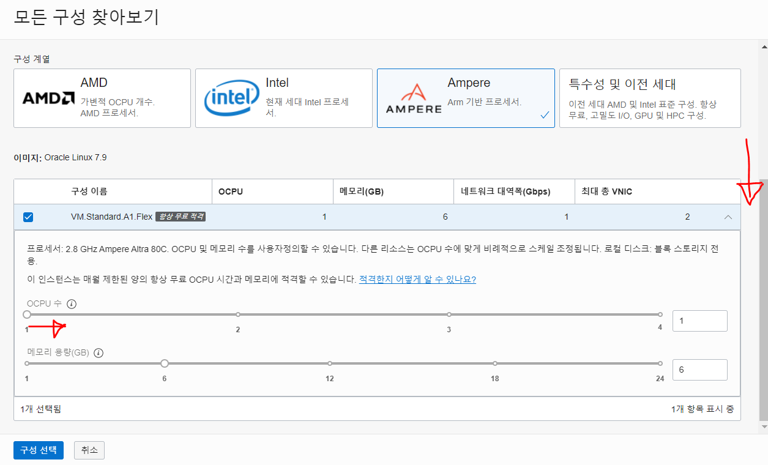Click the 1개 선택됨 status text
Screen dimensions: 768x465
click(x=40, y=409)
